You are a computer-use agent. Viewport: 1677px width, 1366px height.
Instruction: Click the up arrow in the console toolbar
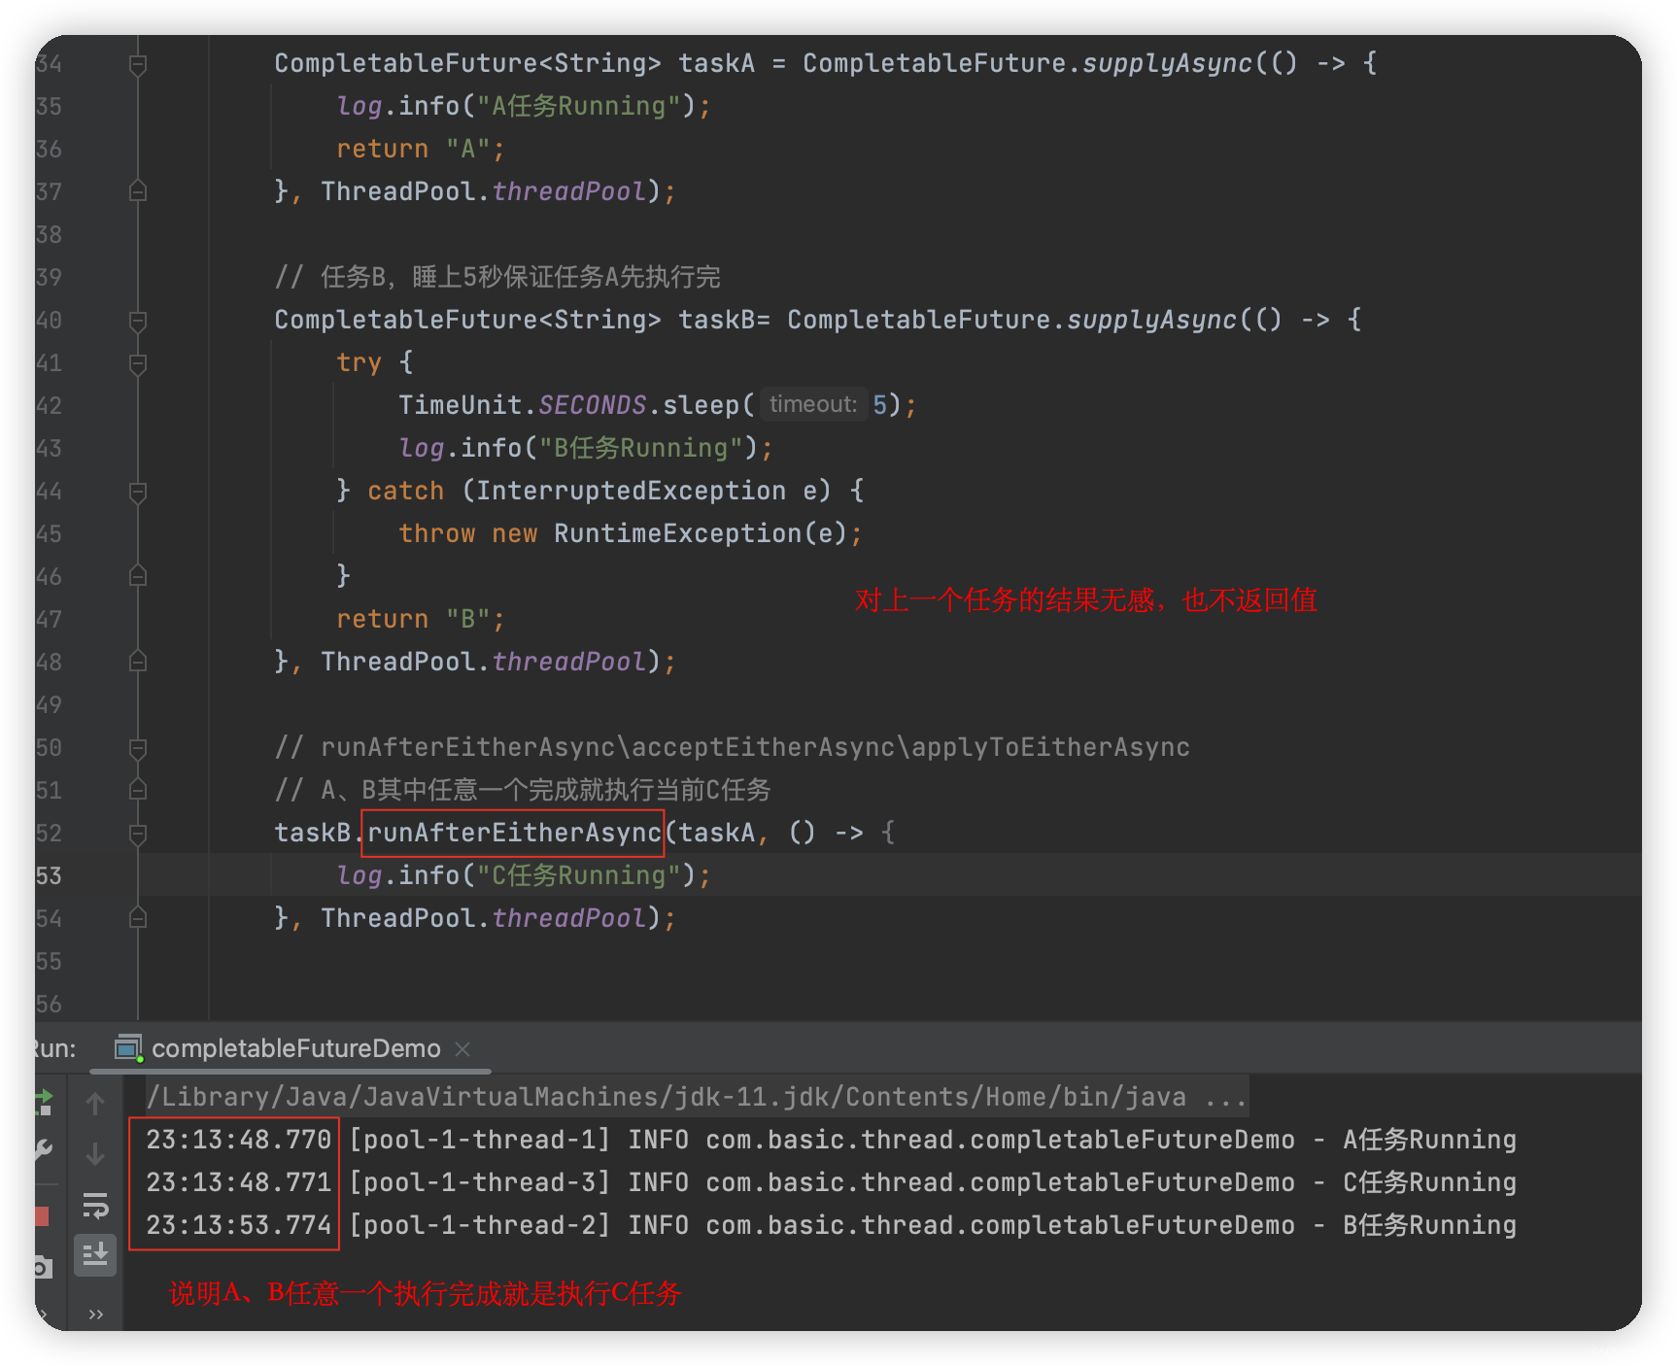point(95,1104)
